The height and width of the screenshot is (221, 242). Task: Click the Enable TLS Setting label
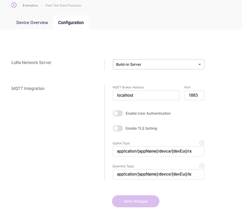tap(141, 128)
